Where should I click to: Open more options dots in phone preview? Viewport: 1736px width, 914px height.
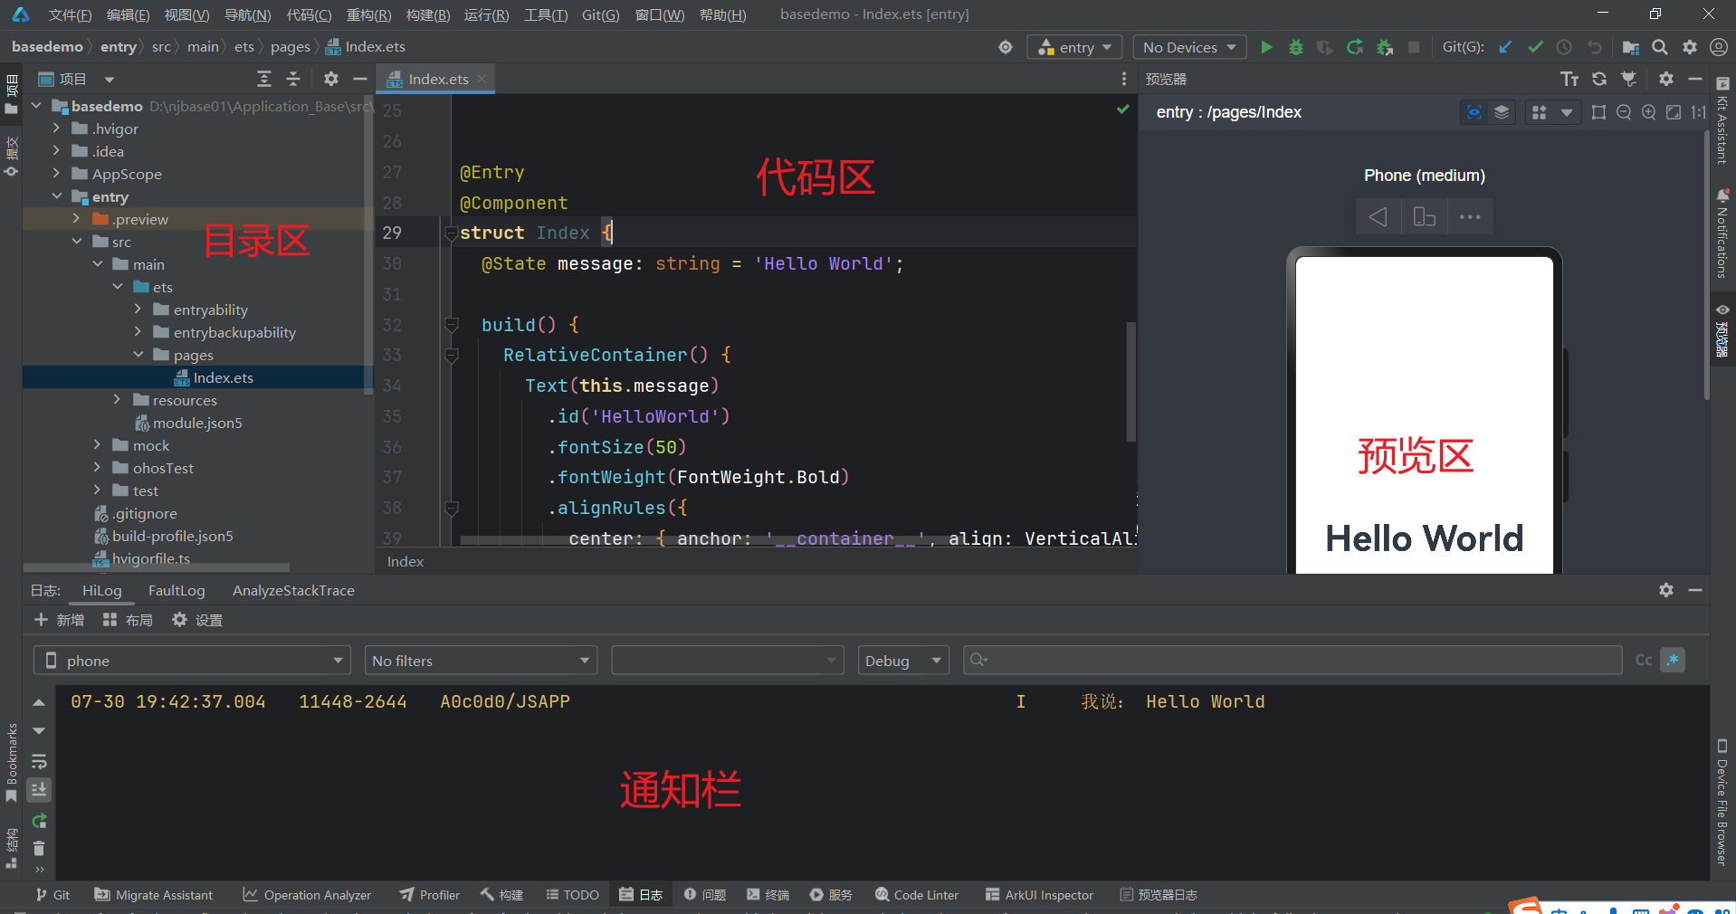point(1470,217)
